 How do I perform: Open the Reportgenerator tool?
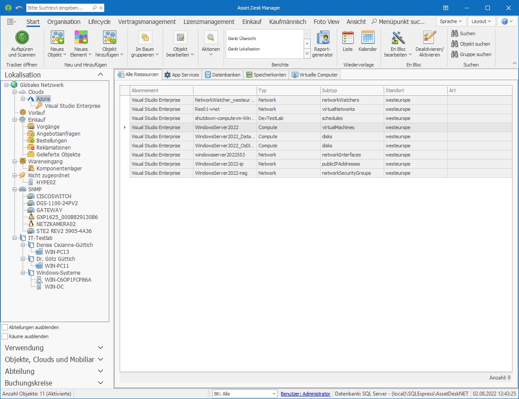point(322,38)
